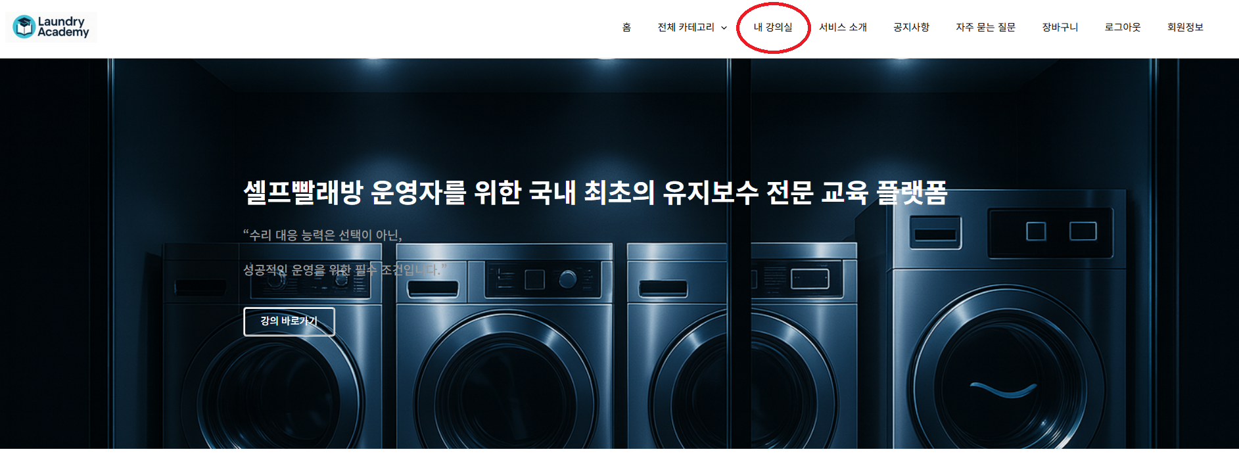Go to 내 강의실
The height and width of the screenshot is (460, 1239).
[x=773, y=27]
